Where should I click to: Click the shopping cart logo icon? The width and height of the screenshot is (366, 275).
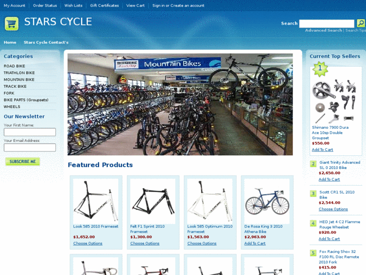pos(12,24)
